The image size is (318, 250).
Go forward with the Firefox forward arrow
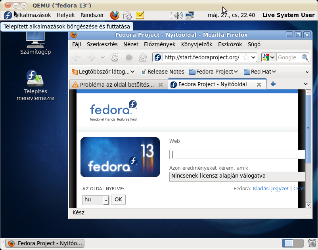[91, 57]
